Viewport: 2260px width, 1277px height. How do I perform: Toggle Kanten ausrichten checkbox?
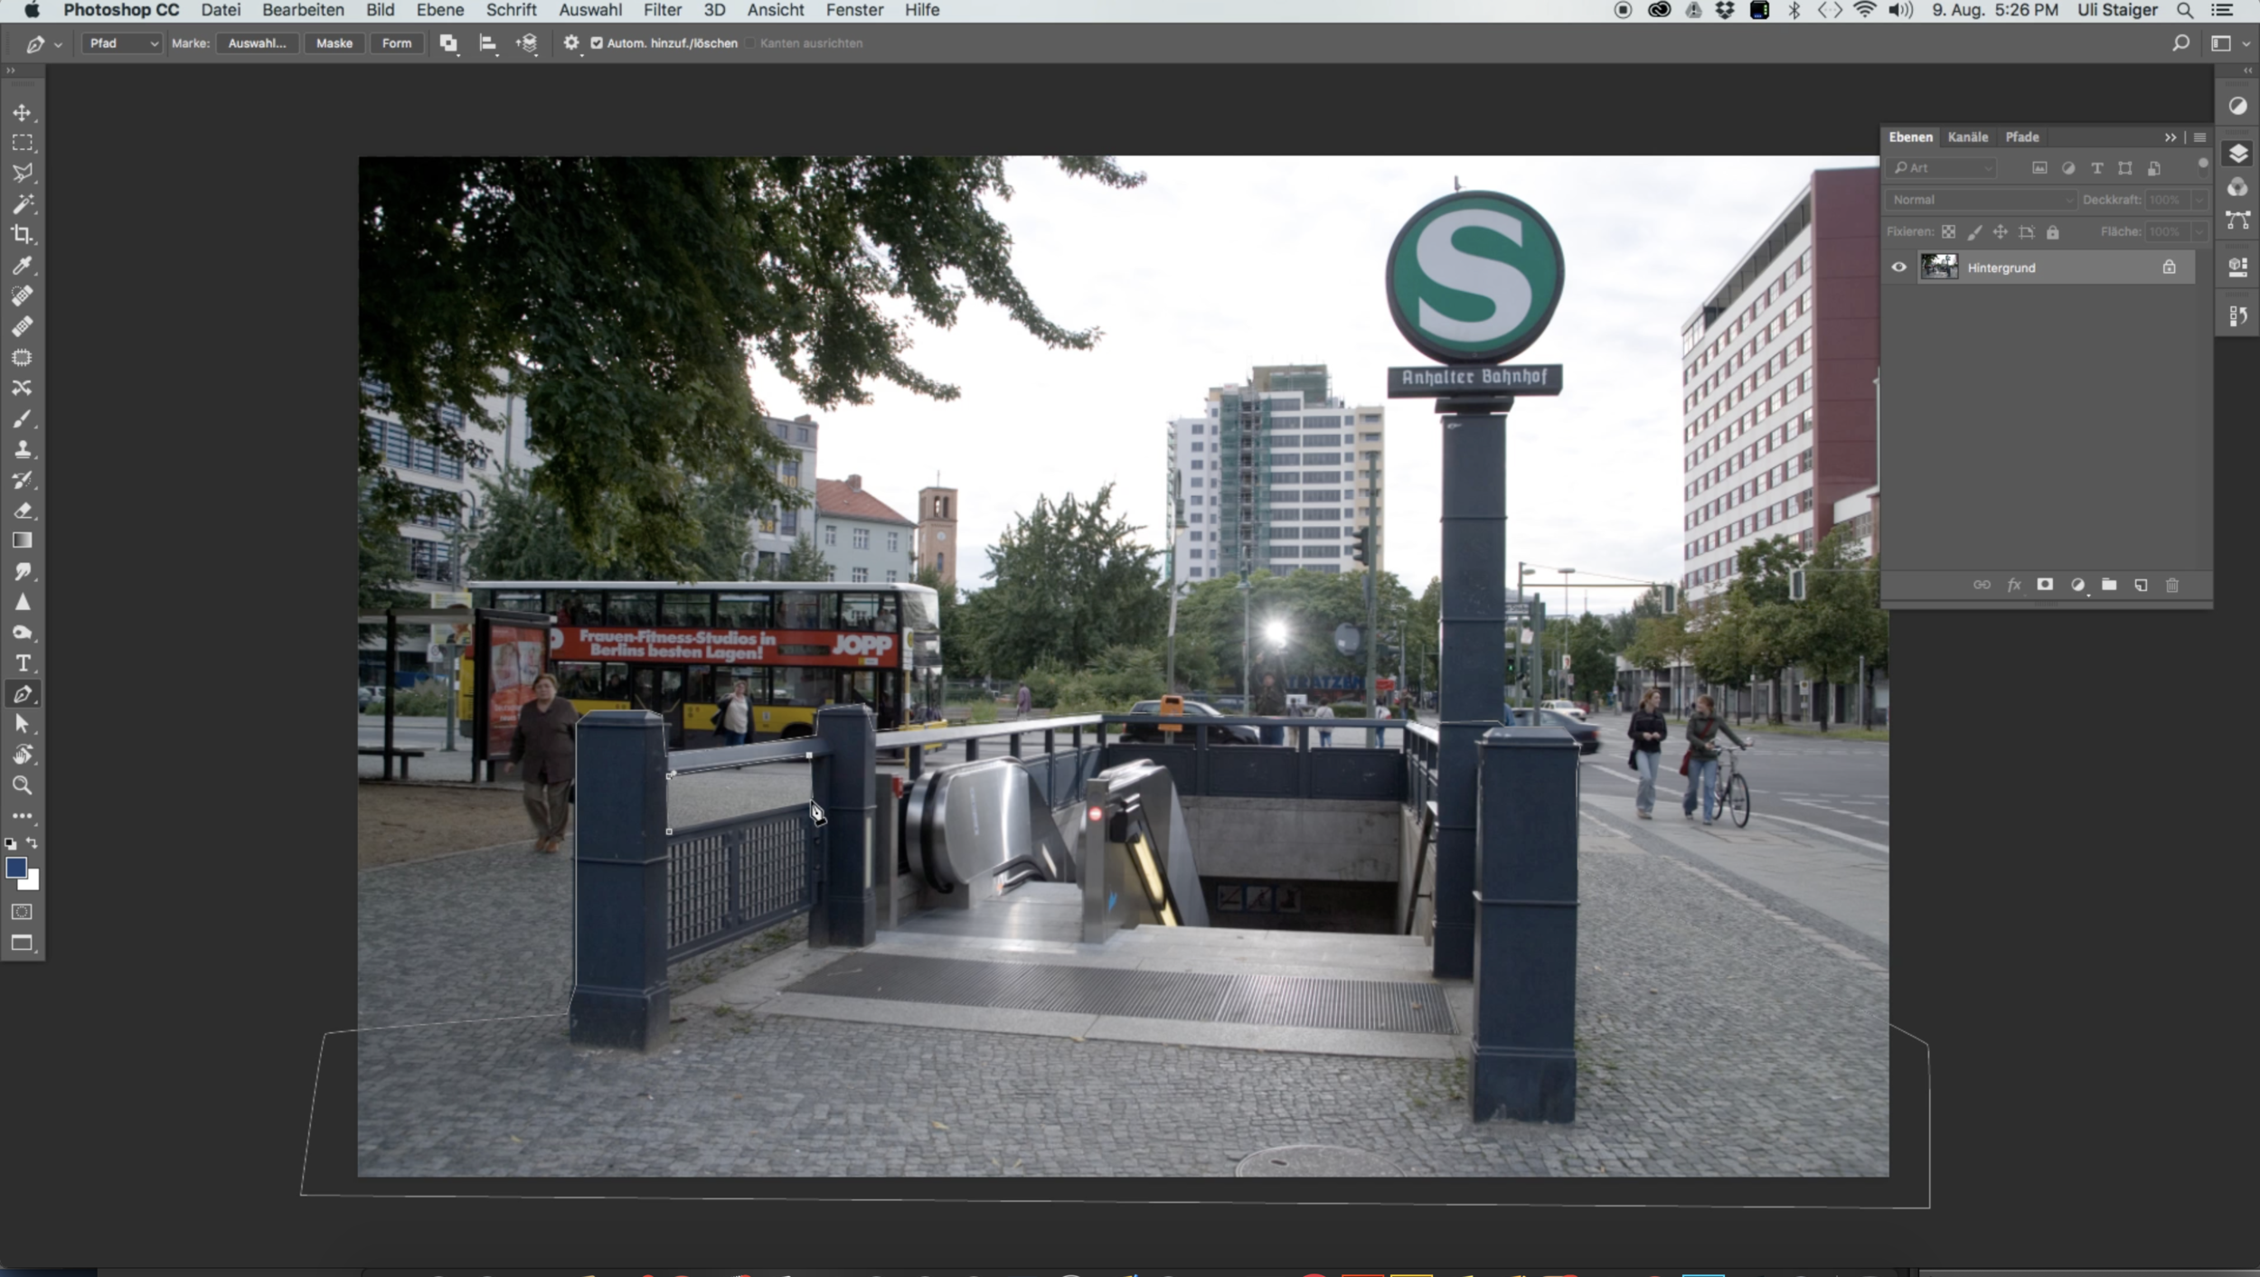[x=749, y=42]
